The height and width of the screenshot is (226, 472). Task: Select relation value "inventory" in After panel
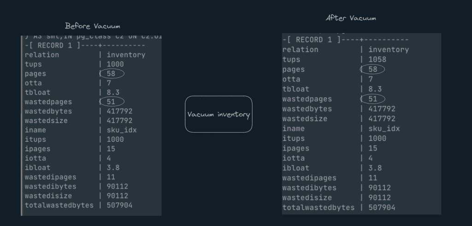tap(389, 50)
